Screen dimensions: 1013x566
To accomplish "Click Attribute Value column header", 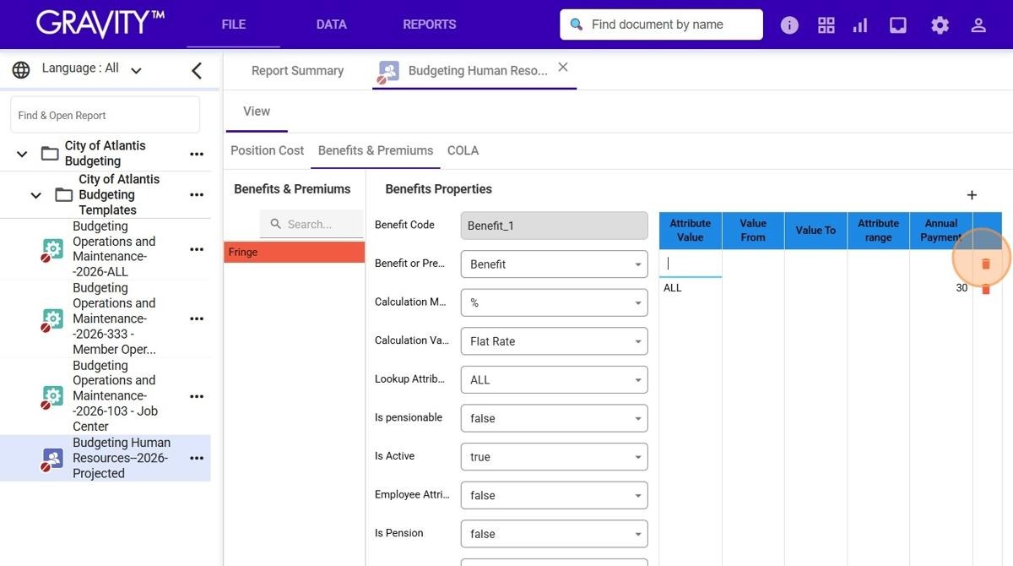I will pyautogui.click(x=690, y=231).
